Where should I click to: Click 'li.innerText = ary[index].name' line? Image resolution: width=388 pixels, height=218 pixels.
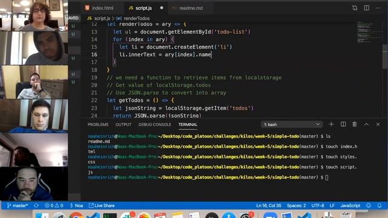pyautogui.click(x=165, y=54)
